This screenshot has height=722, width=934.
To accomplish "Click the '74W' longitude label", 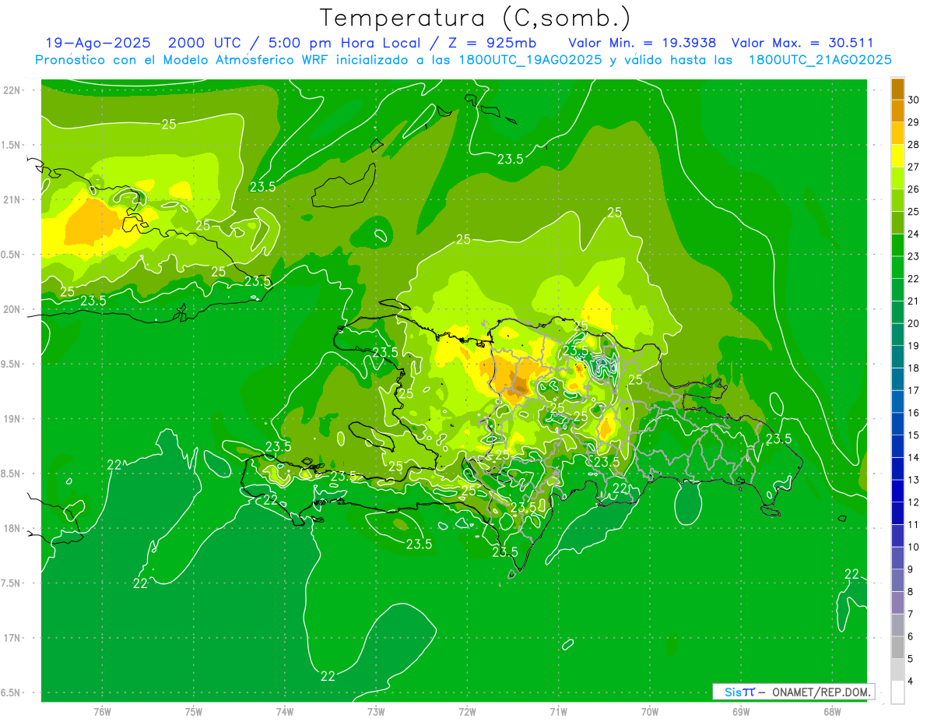I will (x=285, y=712).
